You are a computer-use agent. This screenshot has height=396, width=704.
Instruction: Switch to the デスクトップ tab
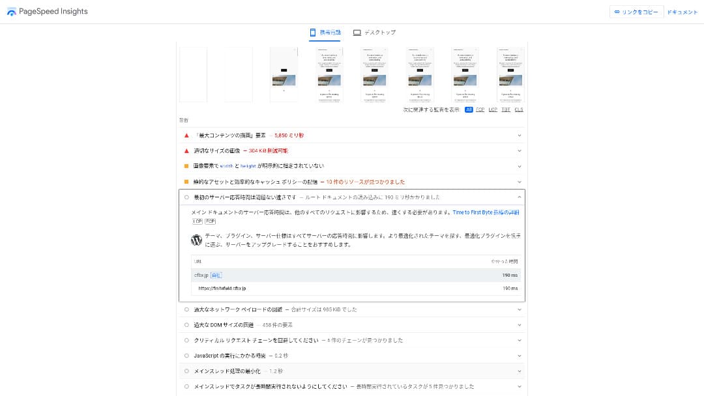374,33
